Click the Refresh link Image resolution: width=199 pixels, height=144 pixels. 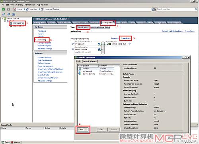click(x=165, y=31)
